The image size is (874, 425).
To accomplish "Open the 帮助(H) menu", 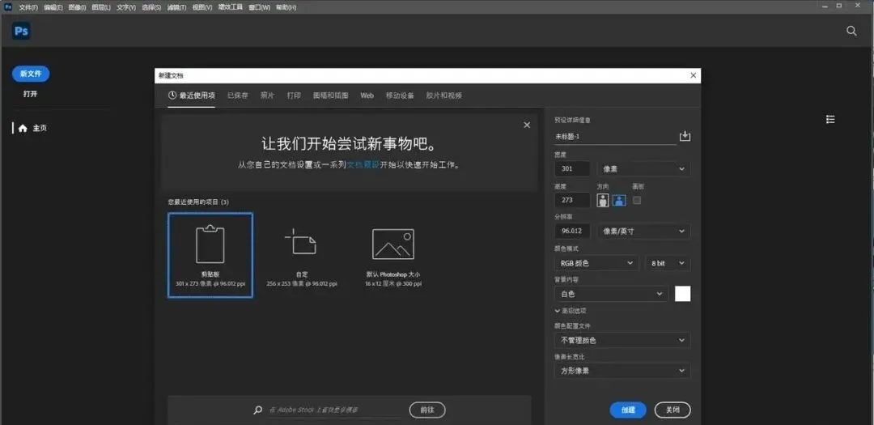I will pyautogui.click(x=286, y=7).
